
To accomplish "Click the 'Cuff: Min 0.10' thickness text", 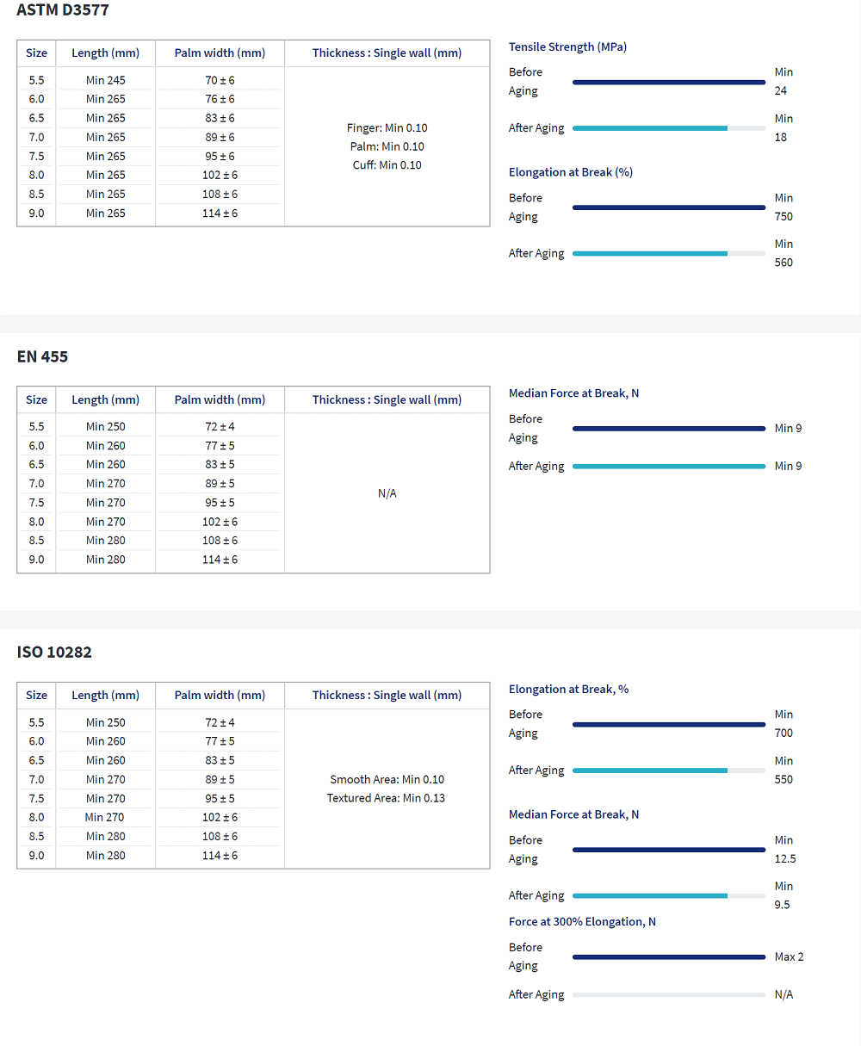I will tap(387, 165).
